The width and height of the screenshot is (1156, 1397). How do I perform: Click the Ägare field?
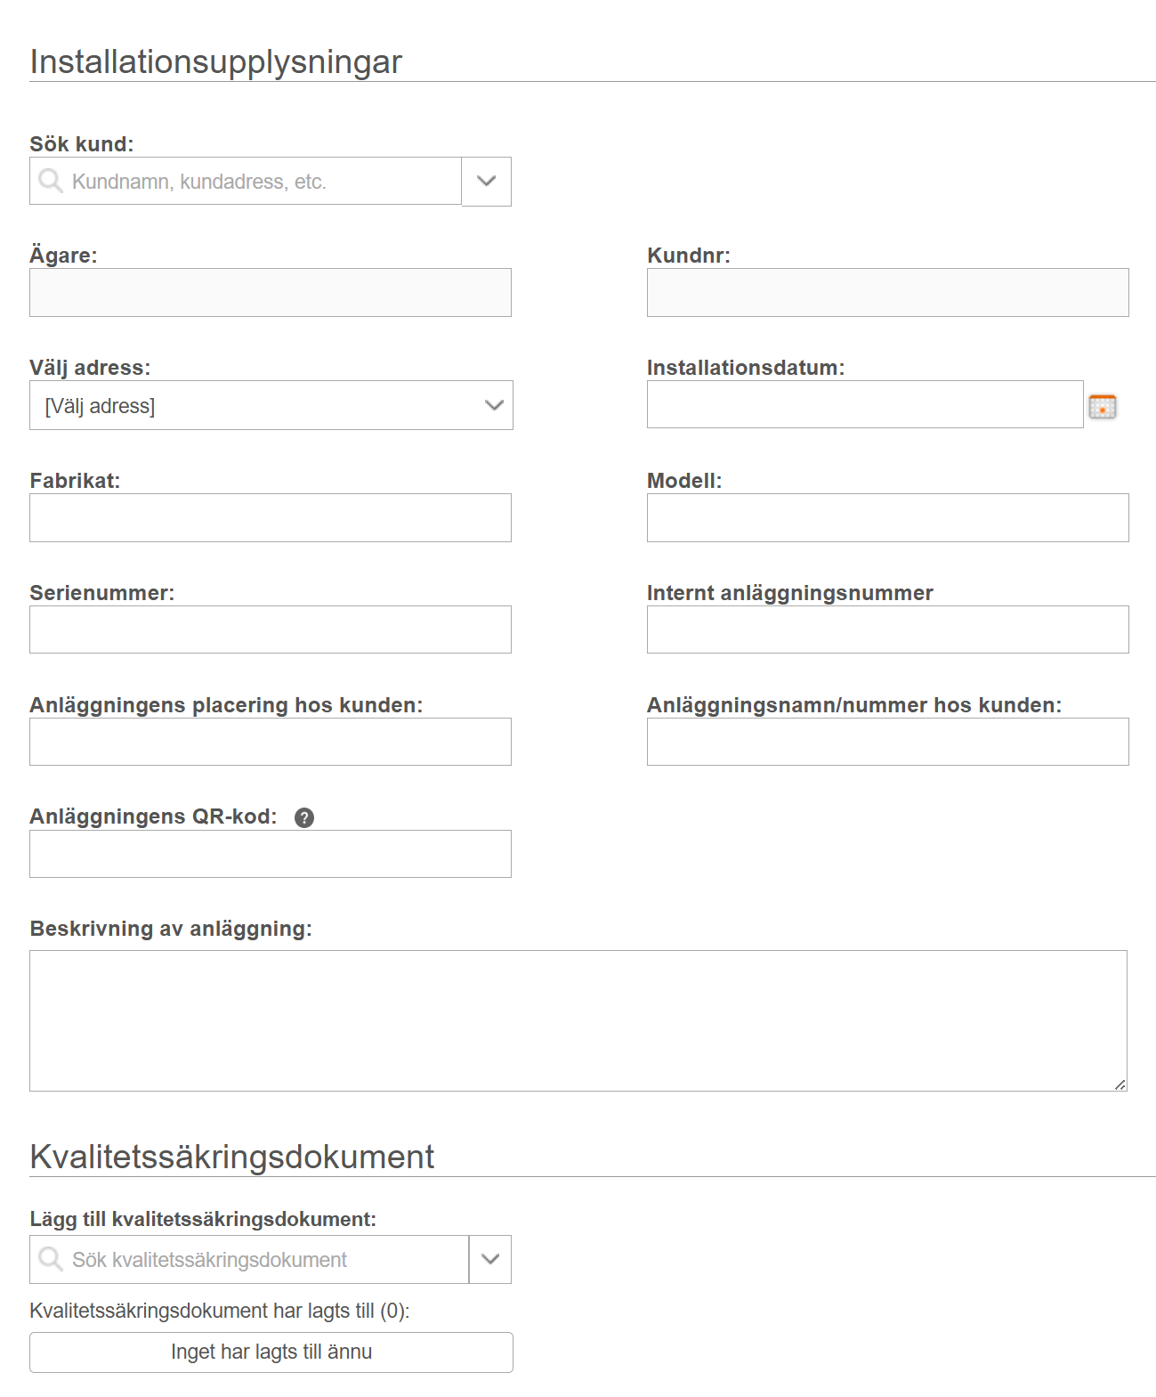pos(271,292)
